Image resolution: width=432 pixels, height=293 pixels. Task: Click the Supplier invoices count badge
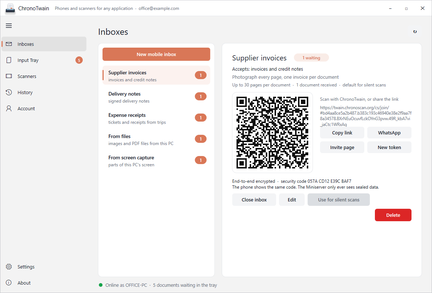click(201, 75)
